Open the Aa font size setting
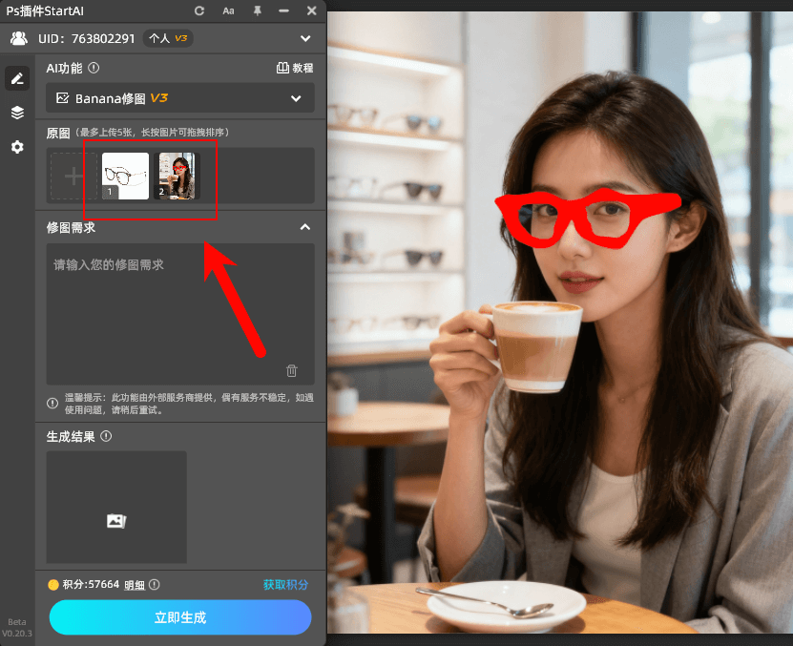The image size is (793, 646). click(228, 10)
